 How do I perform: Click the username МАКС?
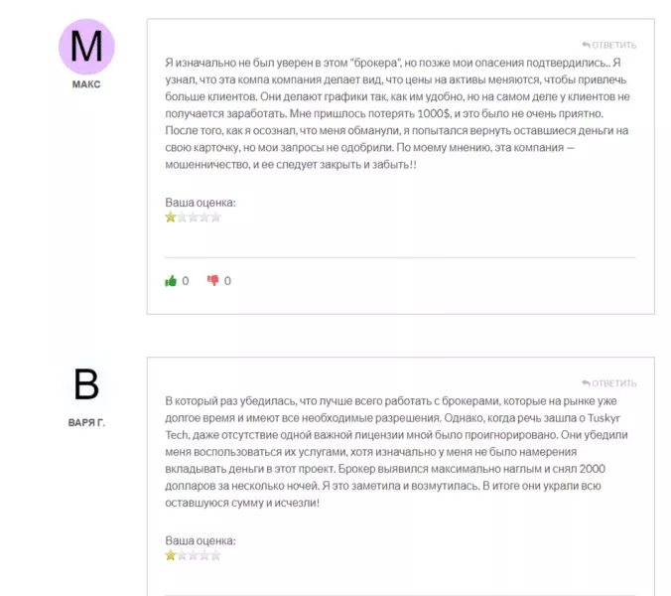86,84
